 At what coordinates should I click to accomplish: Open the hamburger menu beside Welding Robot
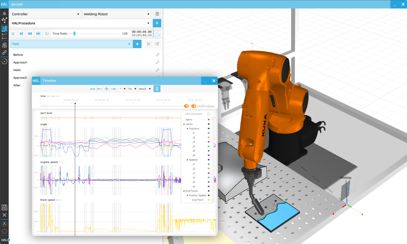[157, 14]
